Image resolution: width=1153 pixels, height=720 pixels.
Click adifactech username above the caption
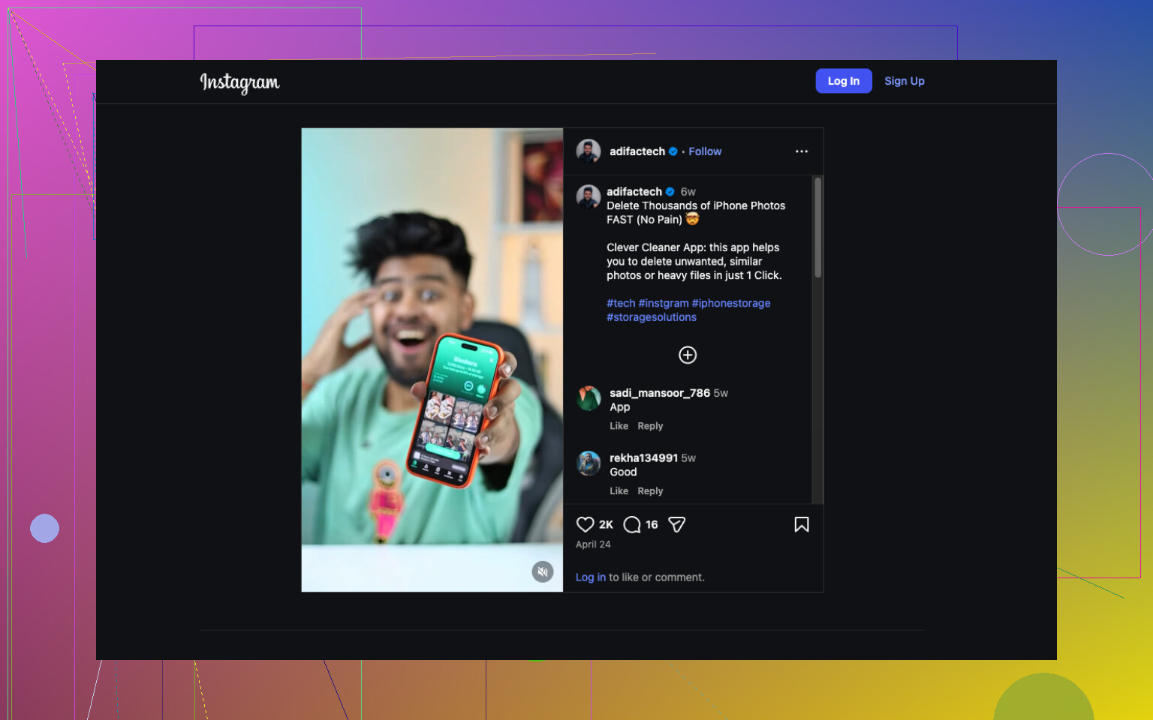(x=634, y=192)
